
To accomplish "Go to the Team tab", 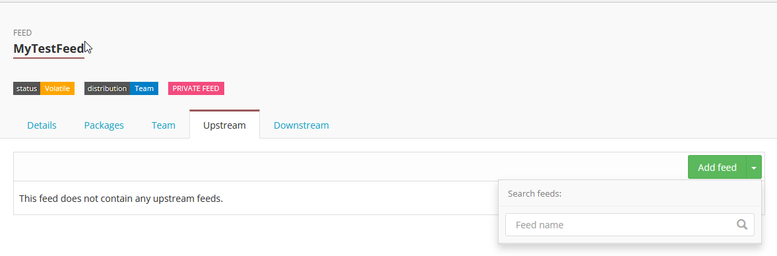I will (x=164, y=125).
